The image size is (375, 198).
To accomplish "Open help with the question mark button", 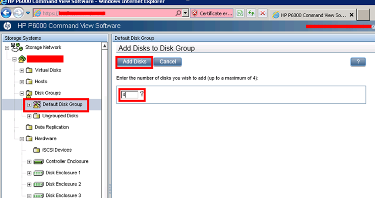I will [x=358, y=62].
